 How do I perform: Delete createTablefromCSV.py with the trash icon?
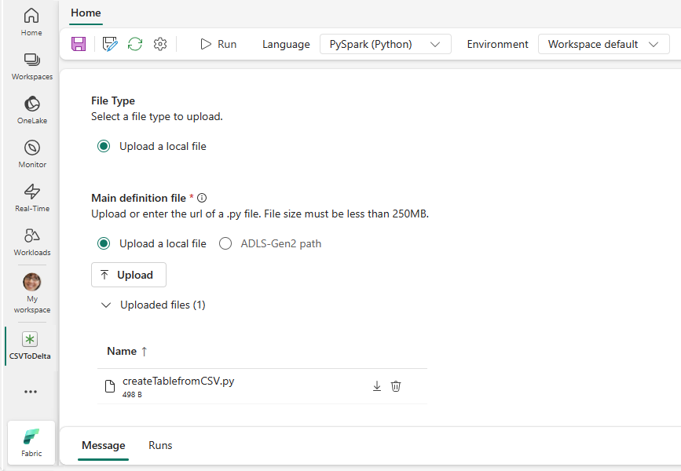pyautogui.click(x=396, y=386)
